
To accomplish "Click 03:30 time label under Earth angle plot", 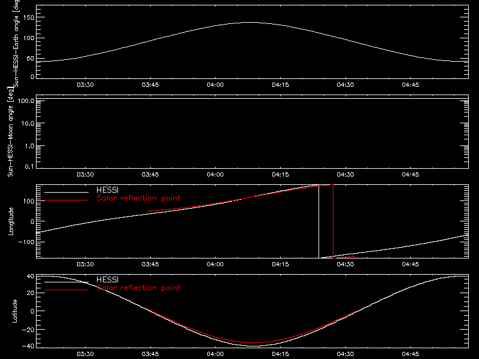I will click(85, 85).
